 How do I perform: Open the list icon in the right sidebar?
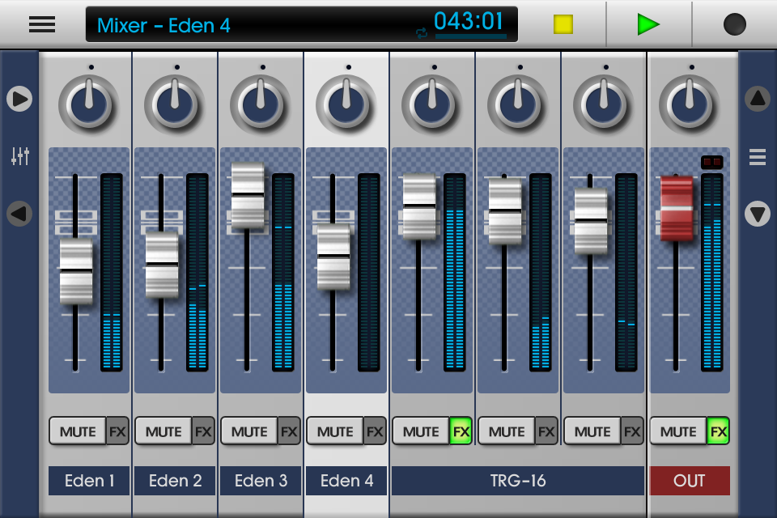point(758,157)
